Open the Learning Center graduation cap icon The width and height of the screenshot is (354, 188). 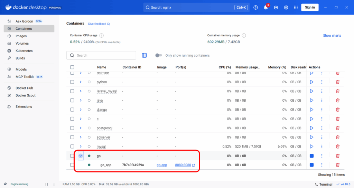[276, 8]
